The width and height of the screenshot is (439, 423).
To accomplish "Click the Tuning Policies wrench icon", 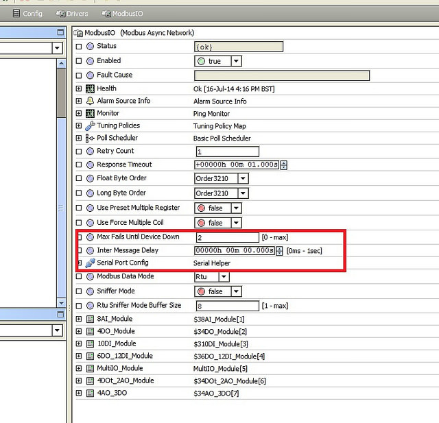I will (x=90, y=126).
